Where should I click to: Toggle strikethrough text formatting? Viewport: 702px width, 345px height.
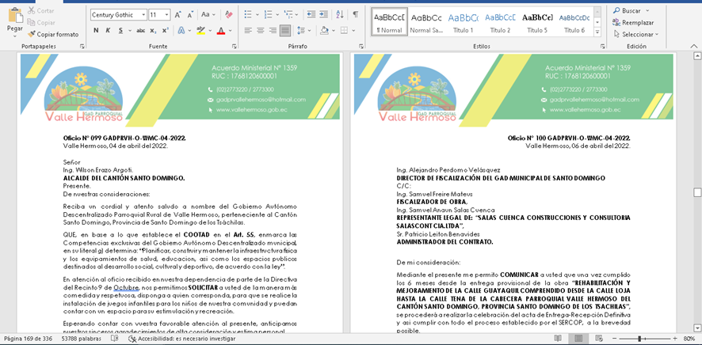point(139,31)
